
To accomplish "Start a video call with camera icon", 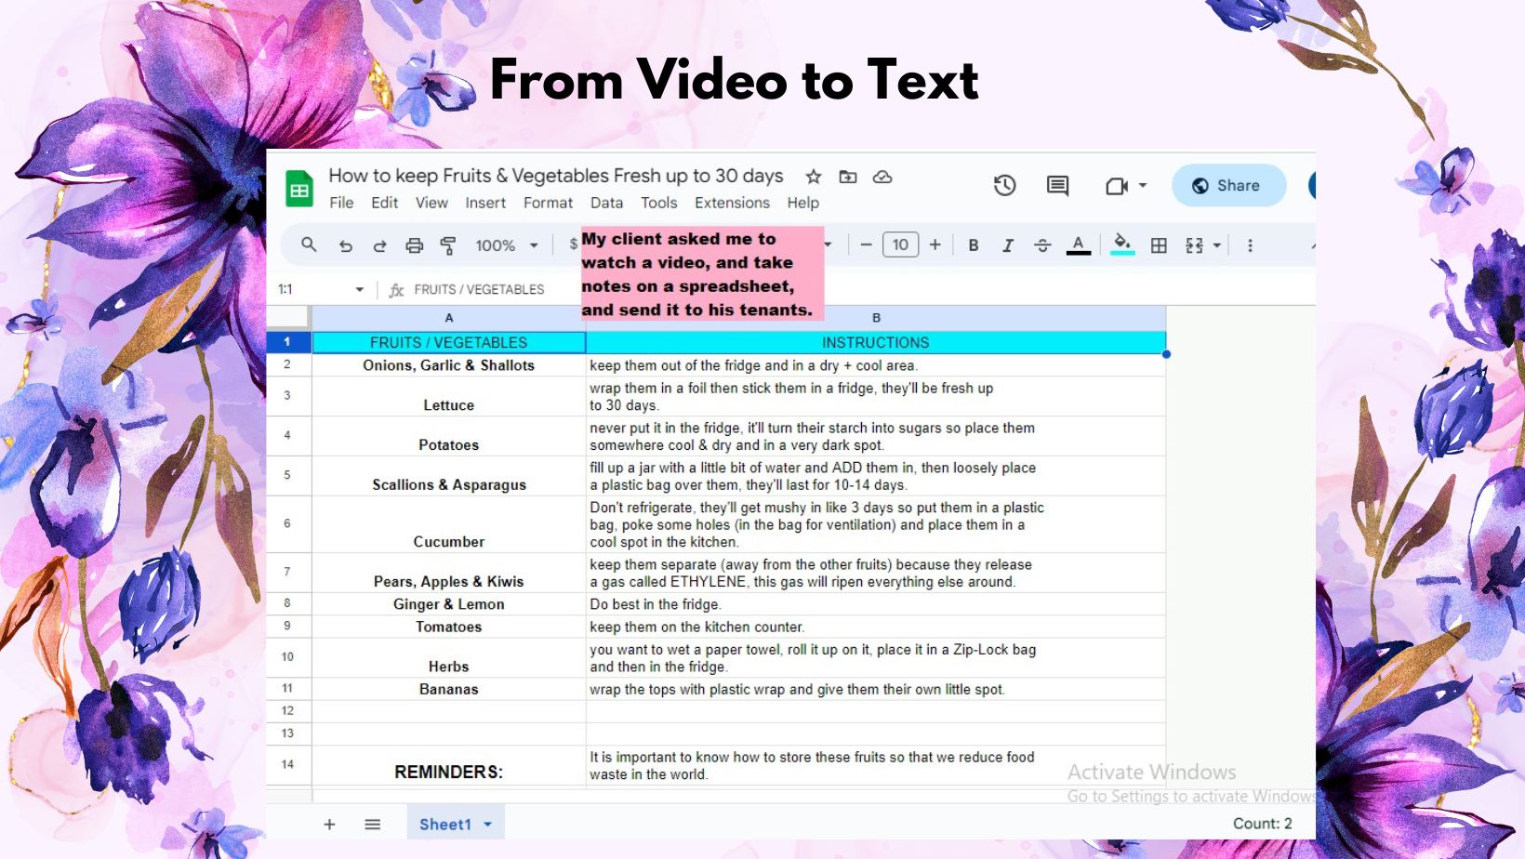I will pos(1117,186).
